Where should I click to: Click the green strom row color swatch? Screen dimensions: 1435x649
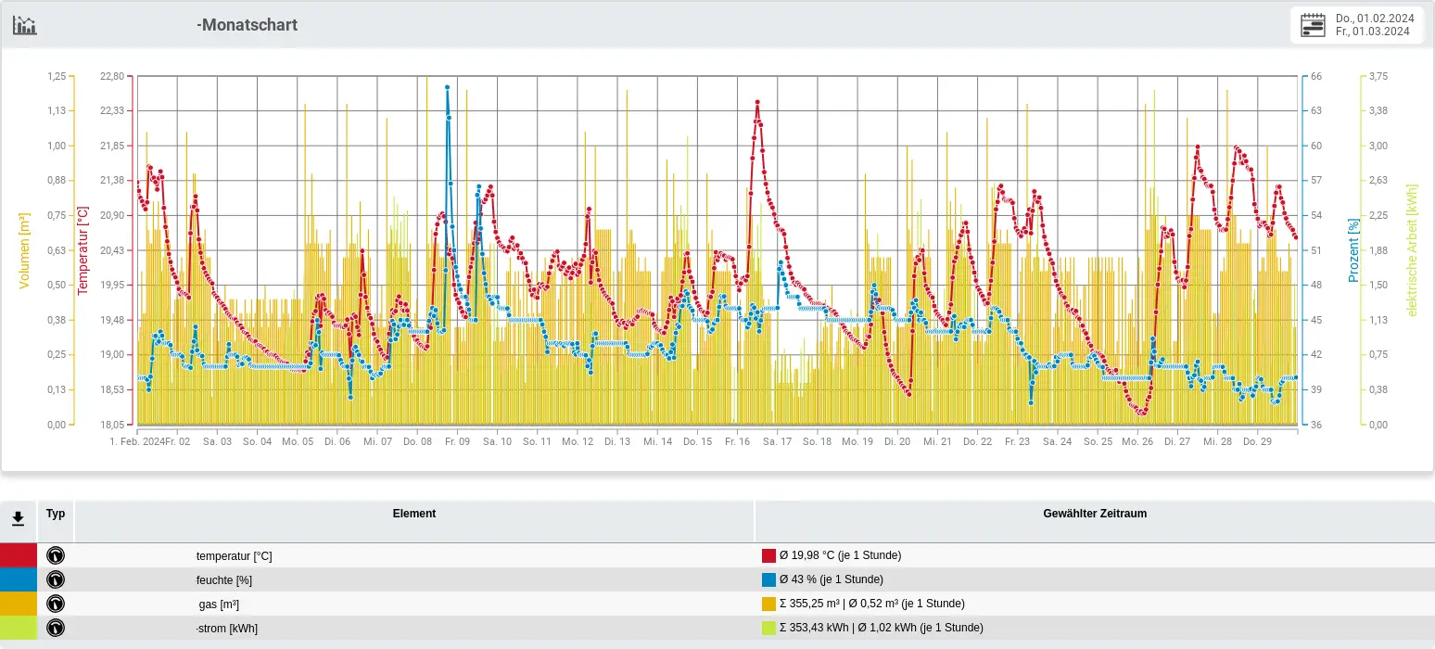[x=19, y=628]
